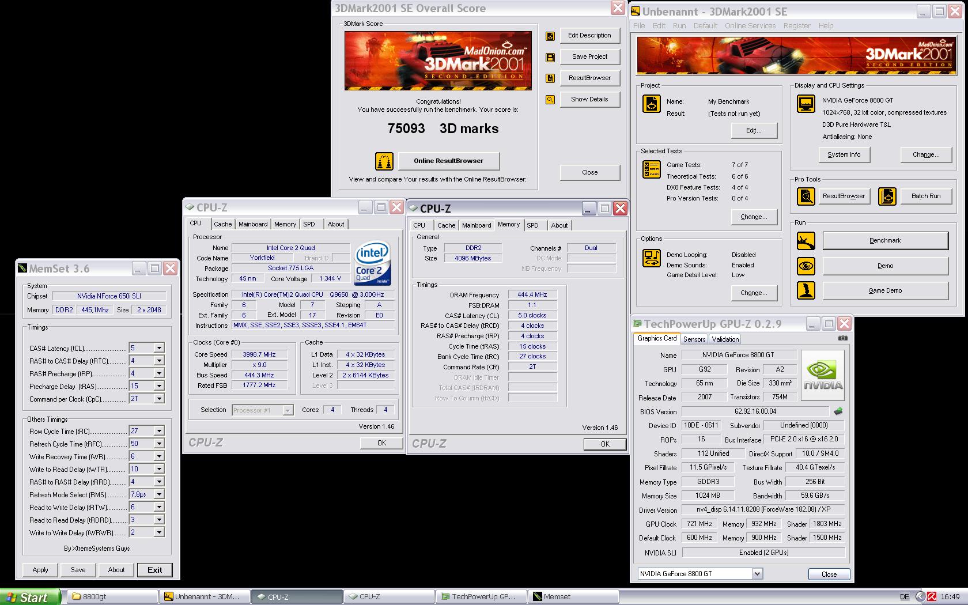
Task: Click the Batch Run icon in Pro Tools
Action: pos(887,196)
